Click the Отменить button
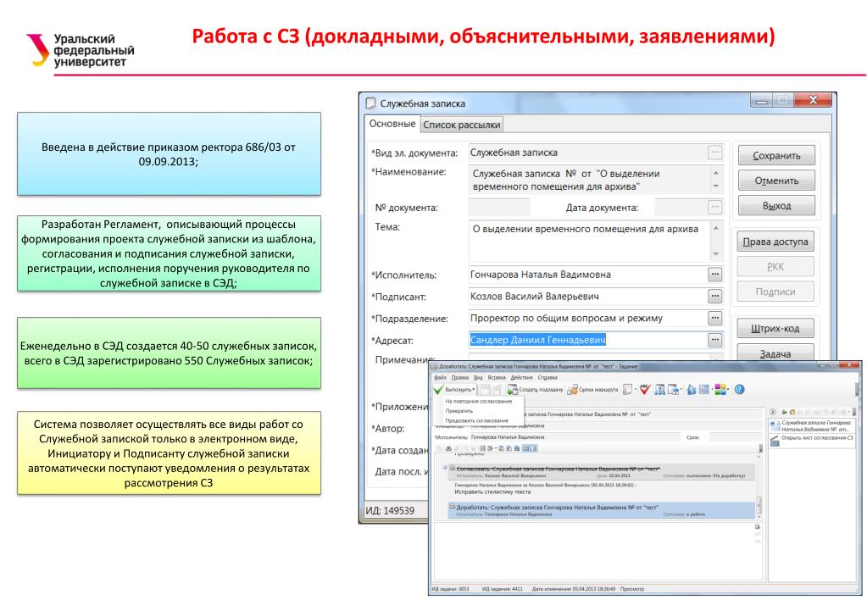This screenshot has width=867, height=600. pos(776,181)
